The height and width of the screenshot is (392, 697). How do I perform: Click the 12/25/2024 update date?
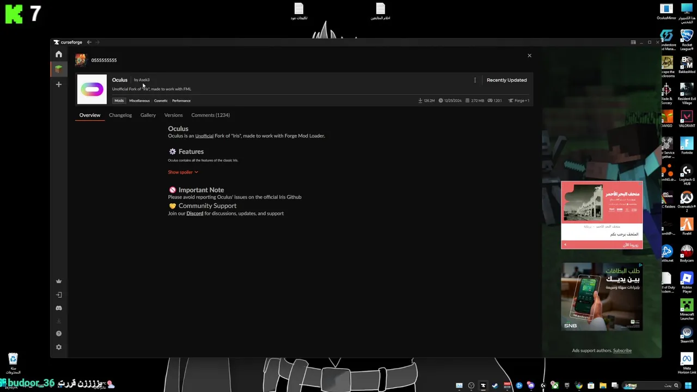[x=450, y=101]
